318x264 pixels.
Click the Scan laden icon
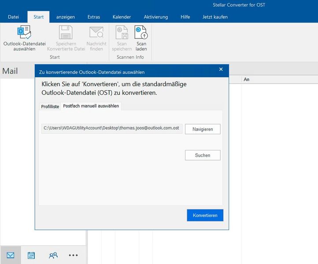[141, 32]
